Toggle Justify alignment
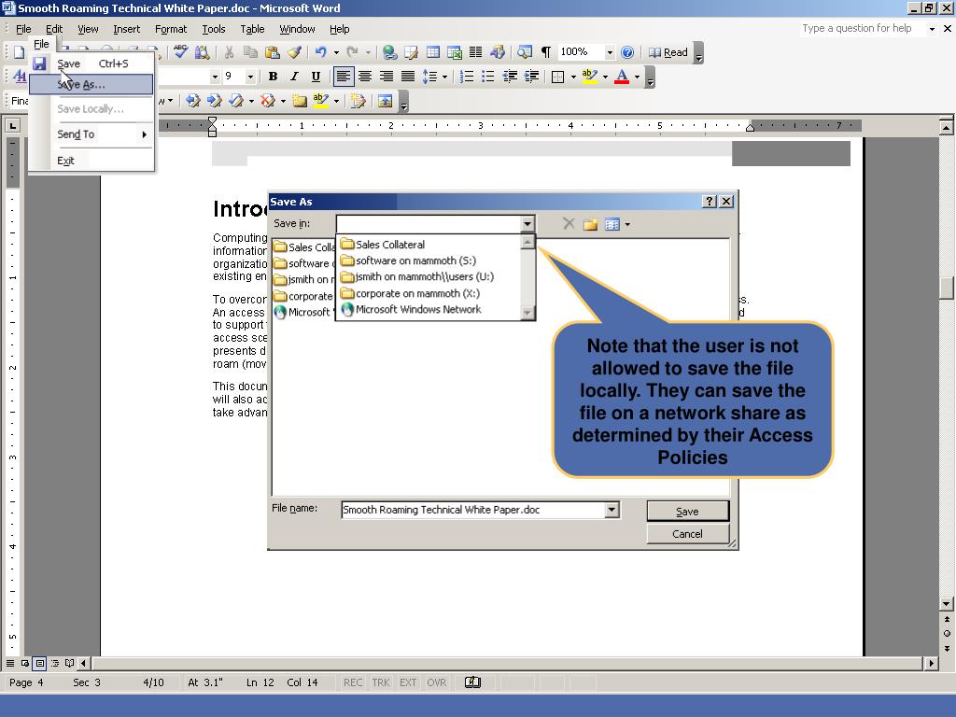956x717 pixels. pyautogui.click(x=407, y=77)
